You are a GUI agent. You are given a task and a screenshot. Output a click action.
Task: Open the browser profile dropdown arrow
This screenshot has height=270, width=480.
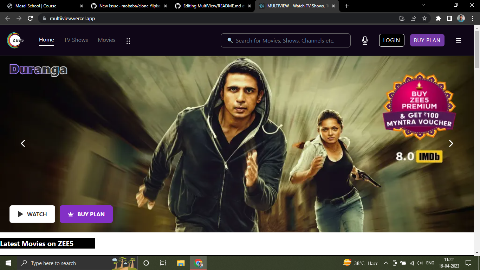[423, 6]
